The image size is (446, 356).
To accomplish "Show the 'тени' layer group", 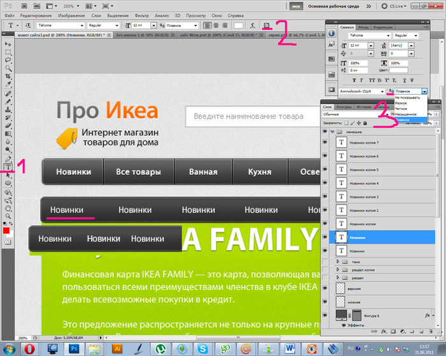I will coord(325,261).
